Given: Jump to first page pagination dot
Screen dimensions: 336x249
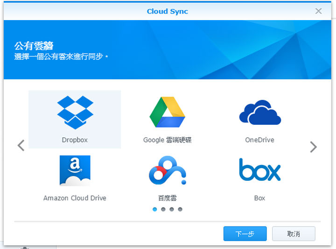Looking at the screenshot, I should (x=155, y=209).
